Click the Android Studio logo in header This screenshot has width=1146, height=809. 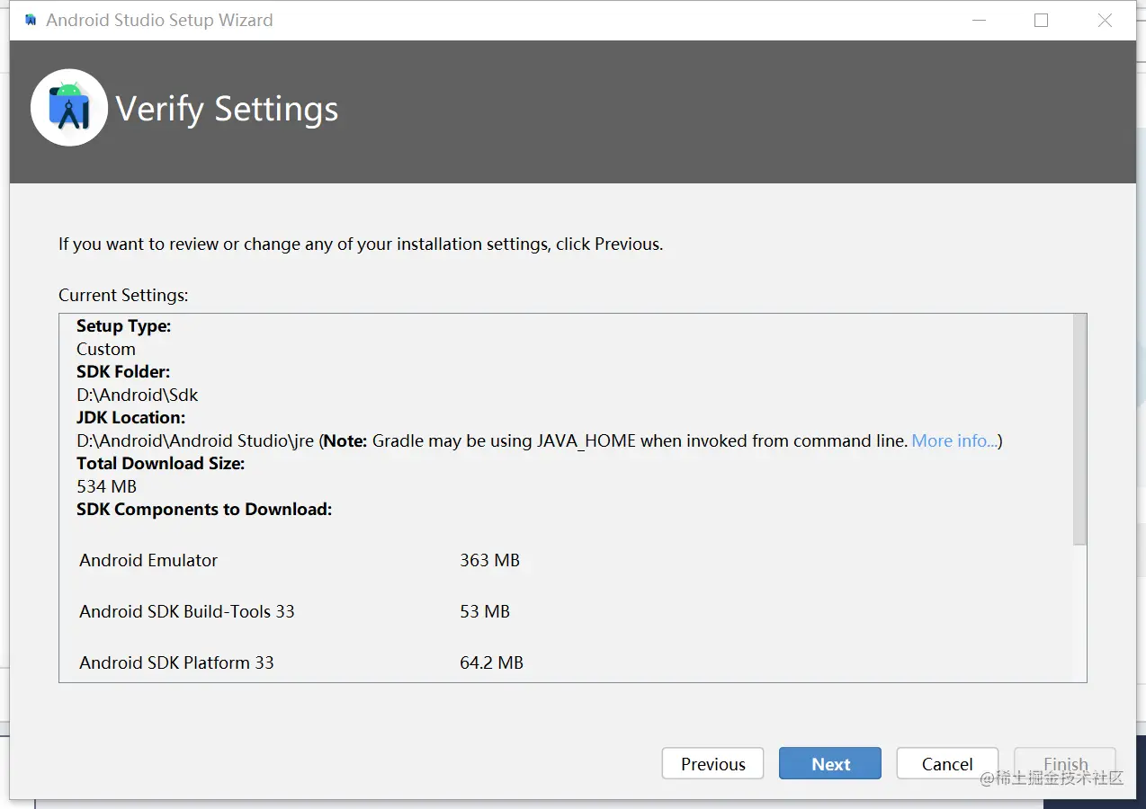pos(69,108)
